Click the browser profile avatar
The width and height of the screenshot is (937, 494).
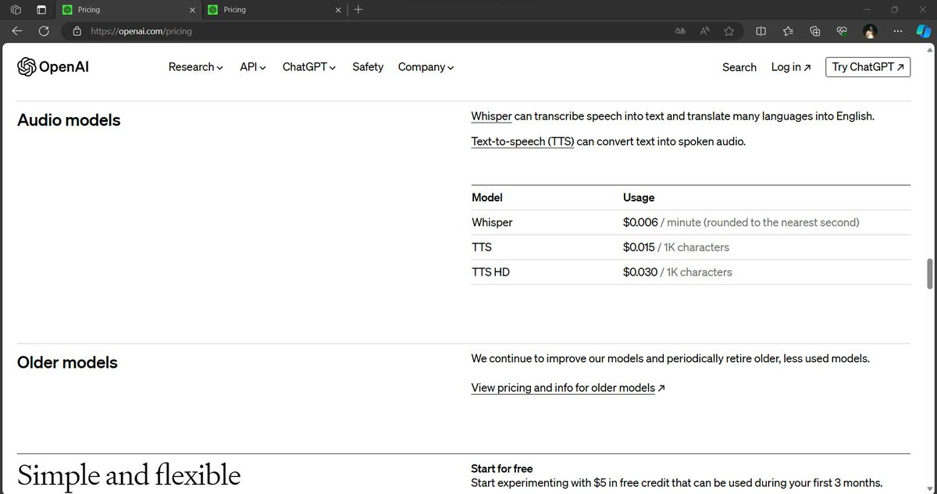pos(869,31)
